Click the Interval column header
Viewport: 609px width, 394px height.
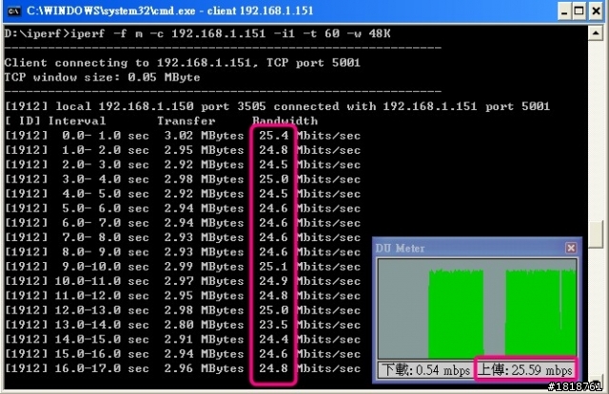pyautogui.click(x=77, y=121)
